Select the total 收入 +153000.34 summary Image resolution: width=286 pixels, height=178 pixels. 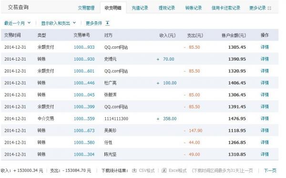pos(22,170)
